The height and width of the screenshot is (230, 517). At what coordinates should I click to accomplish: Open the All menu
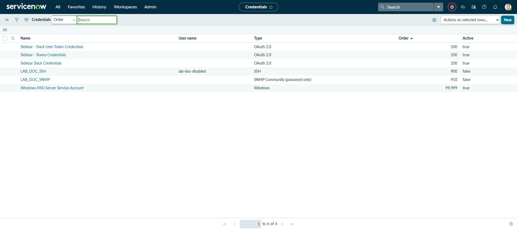[x=58, y=7]
